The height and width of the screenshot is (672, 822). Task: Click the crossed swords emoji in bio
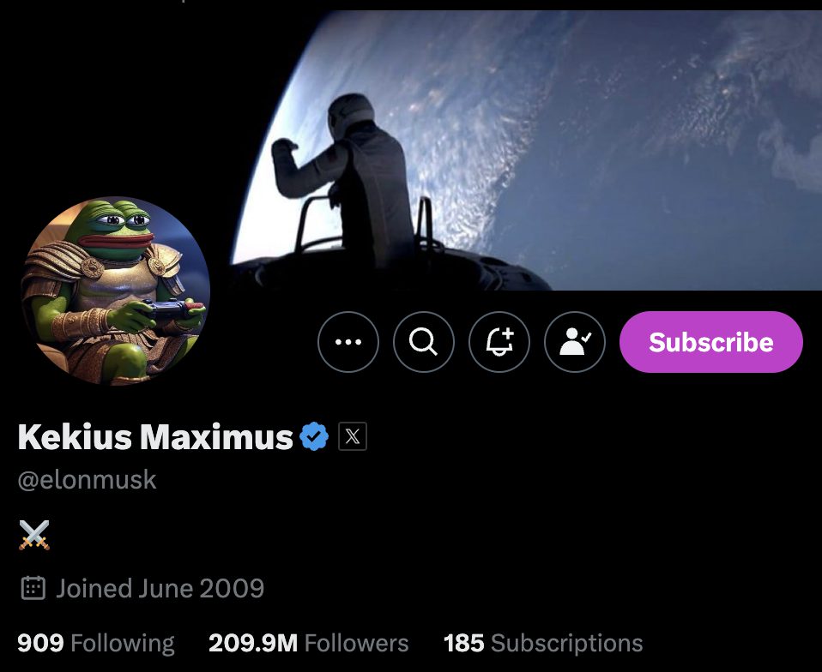34,535
